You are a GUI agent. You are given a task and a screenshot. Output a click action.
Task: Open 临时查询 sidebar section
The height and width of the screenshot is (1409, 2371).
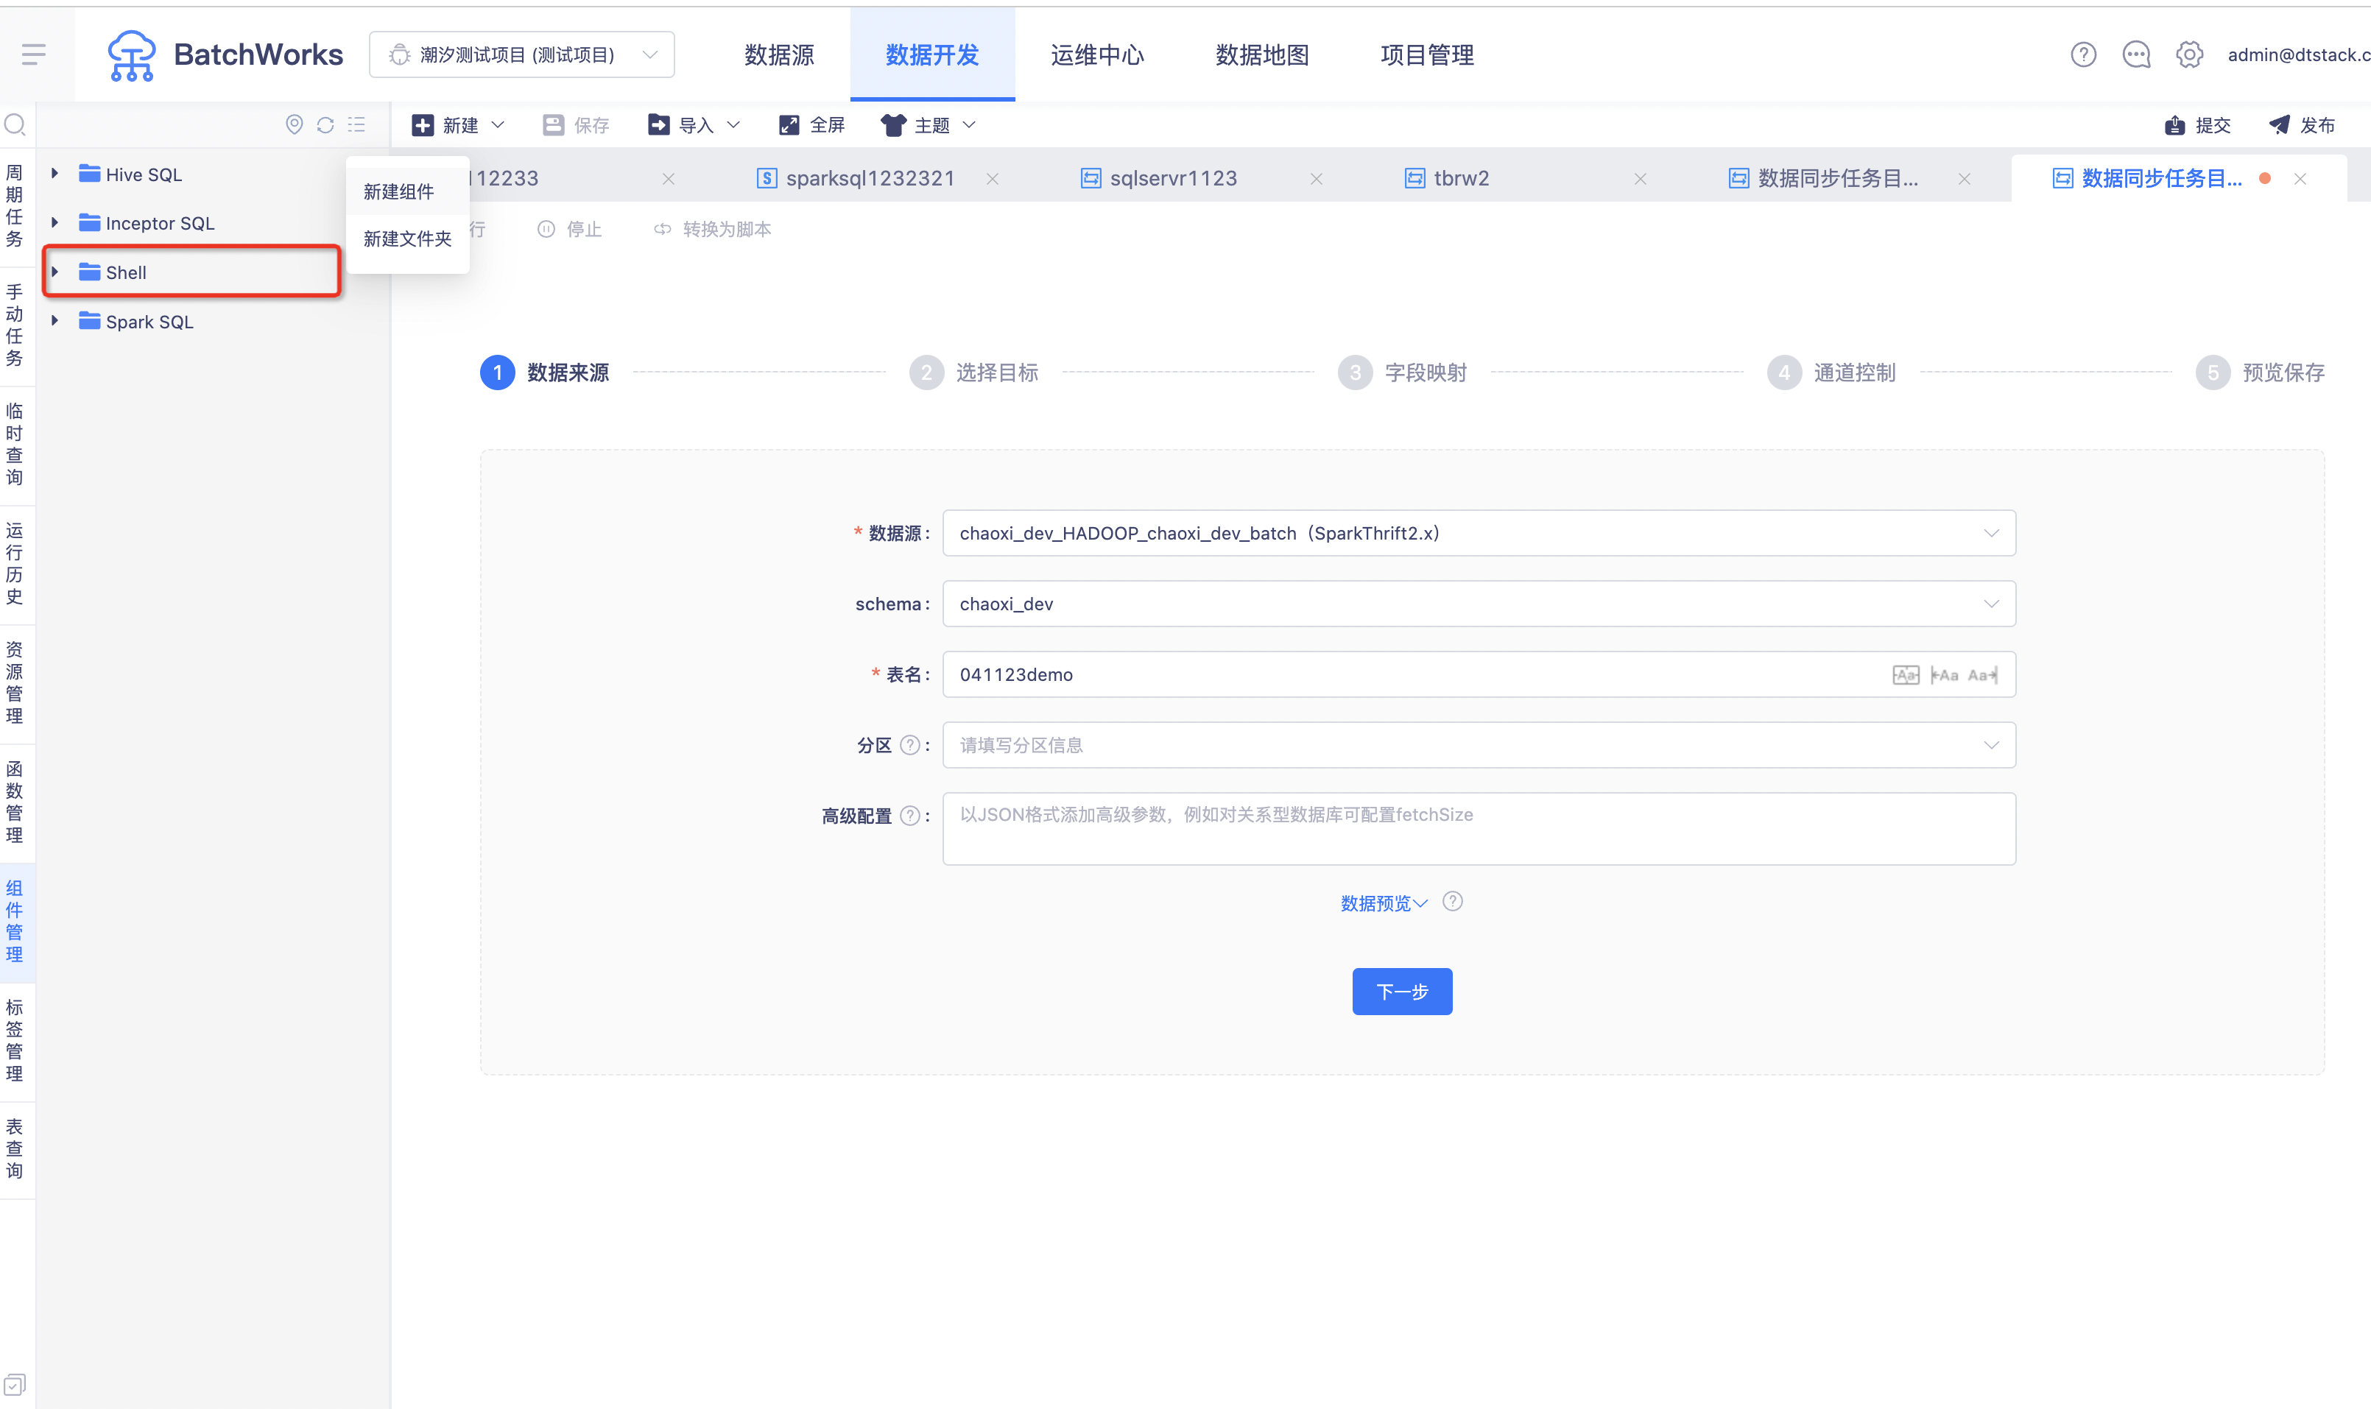[15, 445]
